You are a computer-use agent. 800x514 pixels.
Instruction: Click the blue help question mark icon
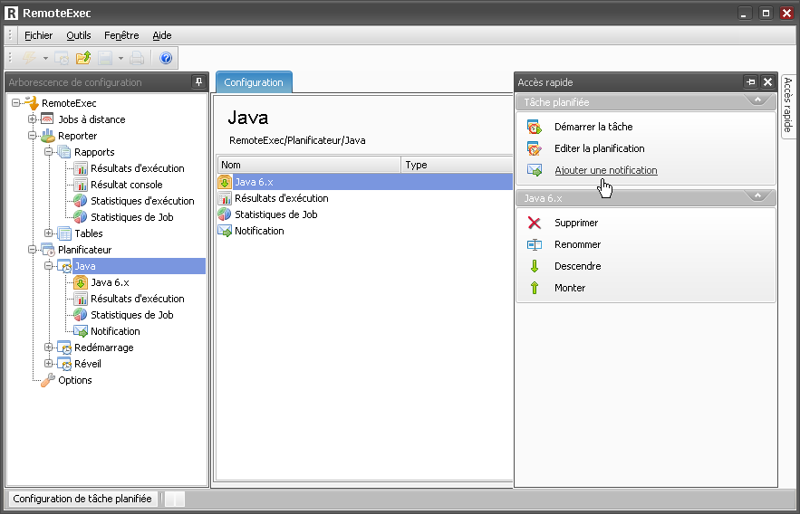click(166, 58)
